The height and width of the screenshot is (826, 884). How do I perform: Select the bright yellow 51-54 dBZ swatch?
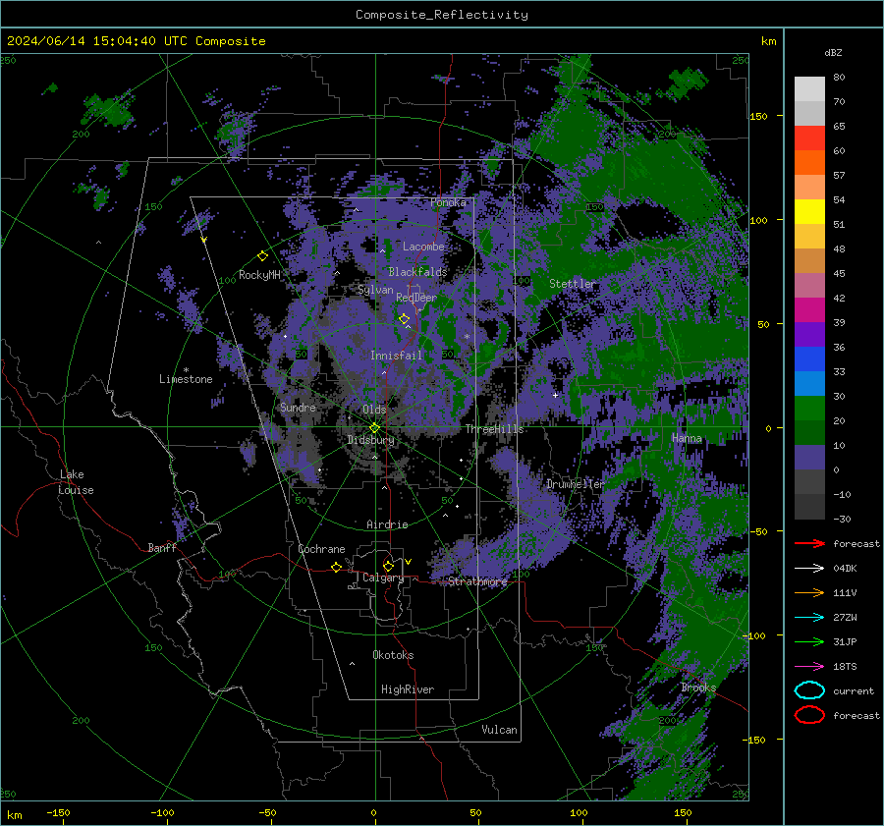(809, 212)
